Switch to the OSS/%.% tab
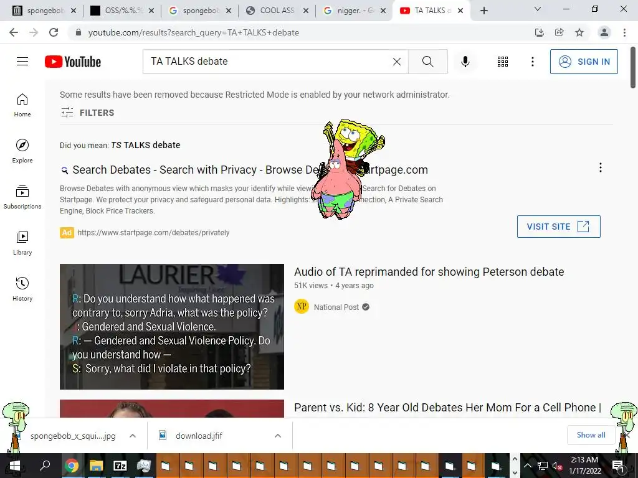638x478 pixels. (x=121, y=11)
